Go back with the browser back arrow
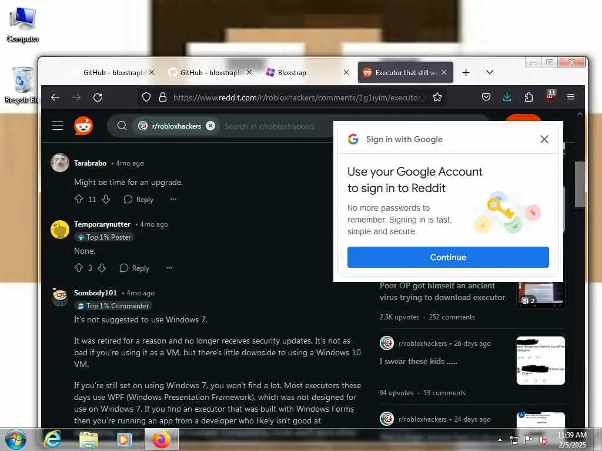This screenshot has height=451, width=602. pyautogui.click(x=55, y=97)
